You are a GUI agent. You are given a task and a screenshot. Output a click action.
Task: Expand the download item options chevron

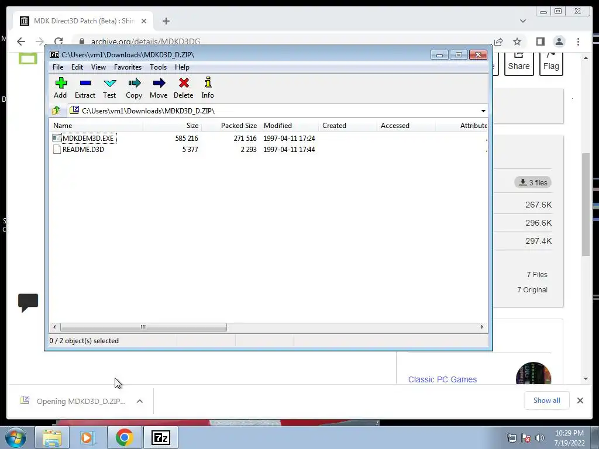point(140,401)
